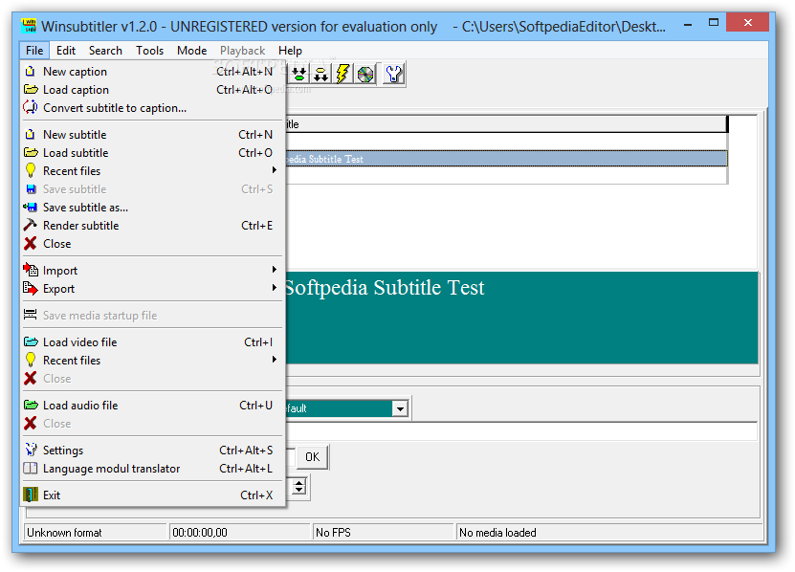The width and height of the screenshot is (795, 572).
Task: Choose New caption from File menu
Action: pyautogui.click(x=151, y=72)
